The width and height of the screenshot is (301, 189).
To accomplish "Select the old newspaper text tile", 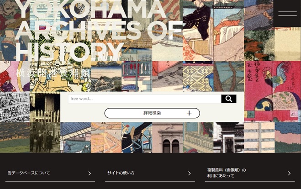I will pyautogui.click(x=15, y=107).
